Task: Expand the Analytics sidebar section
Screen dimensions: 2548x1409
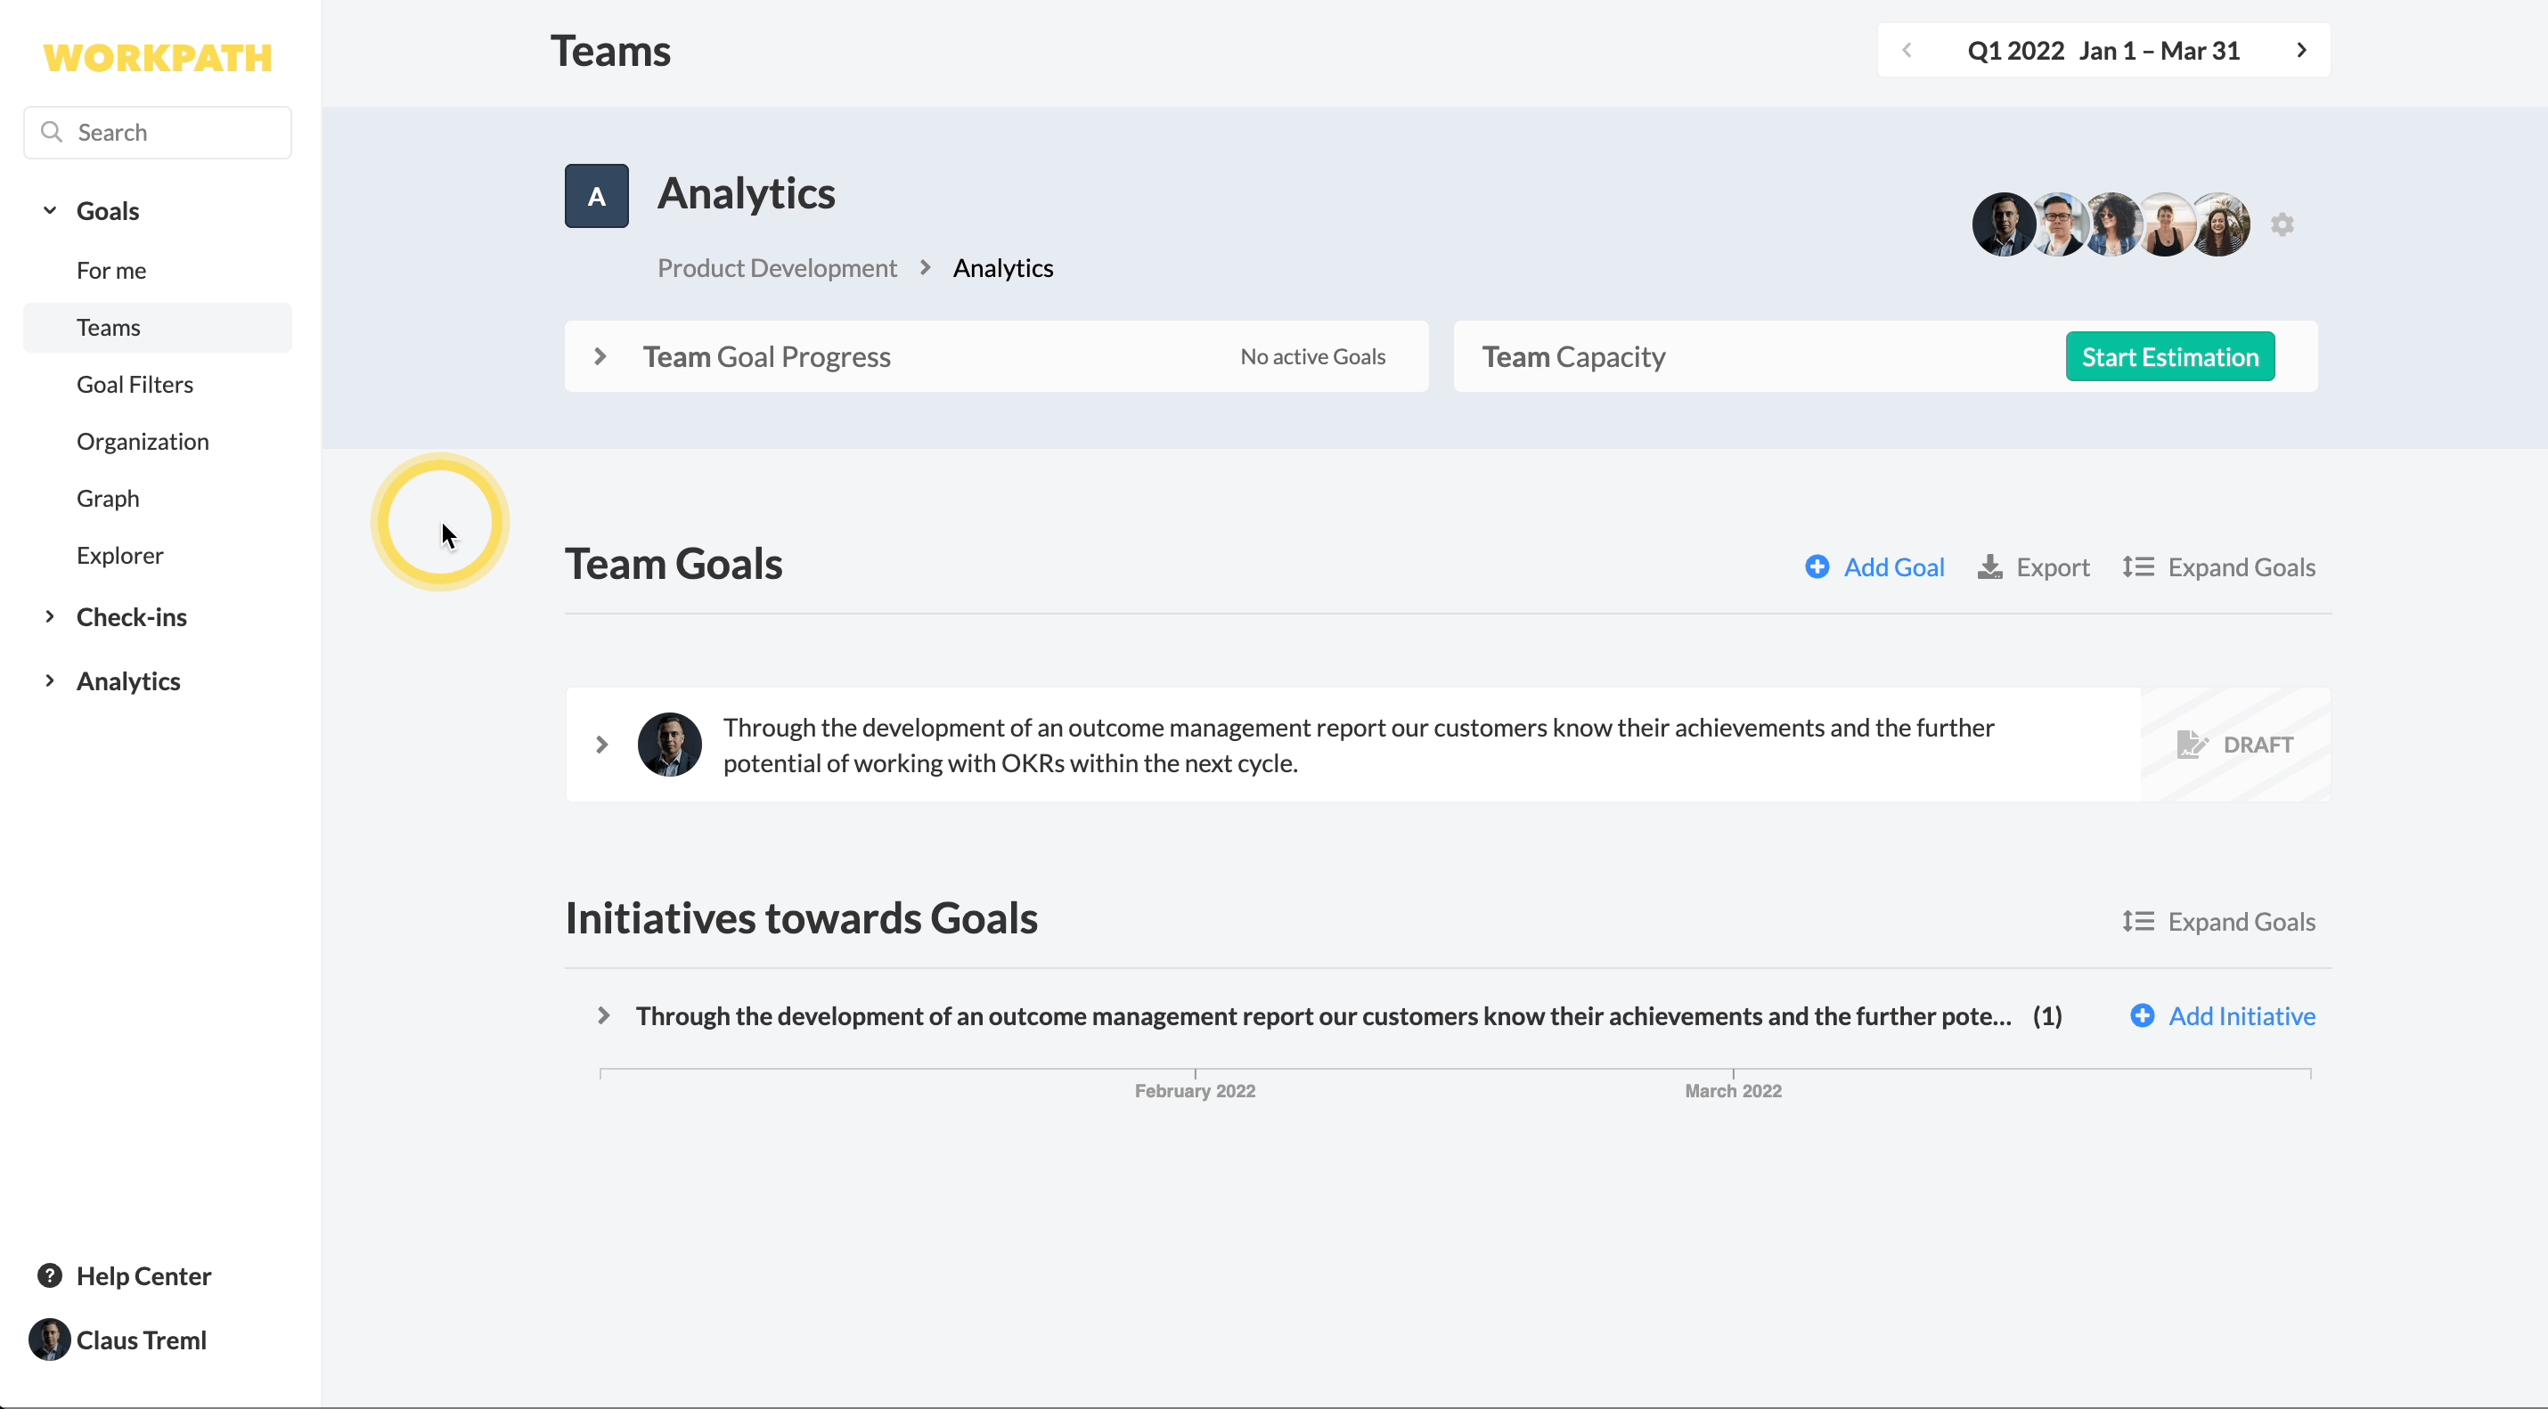Action: 50,680
